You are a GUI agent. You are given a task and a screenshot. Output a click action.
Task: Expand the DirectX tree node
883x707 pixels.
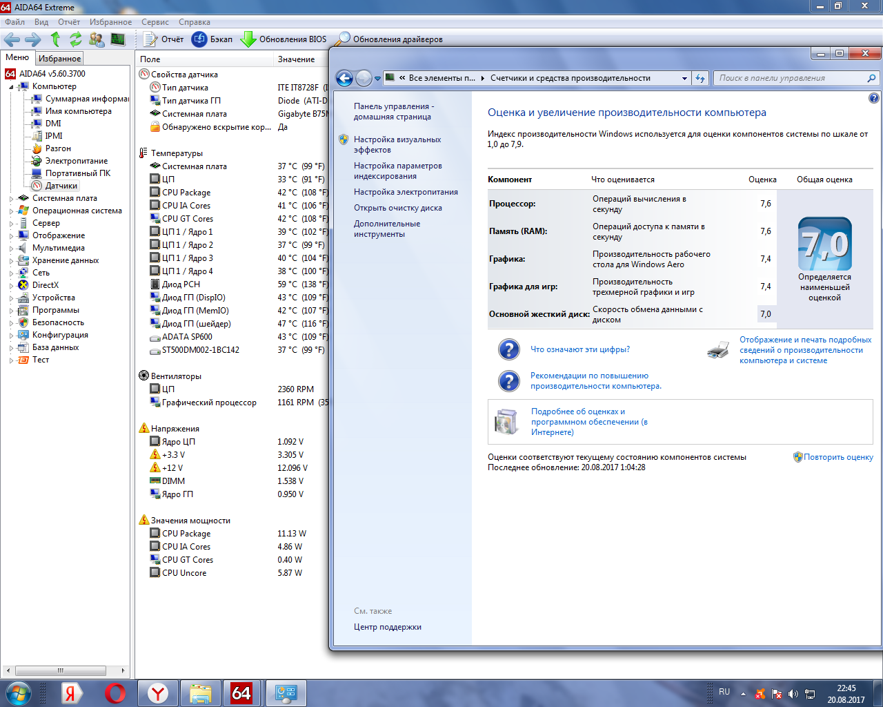[11, 286]
